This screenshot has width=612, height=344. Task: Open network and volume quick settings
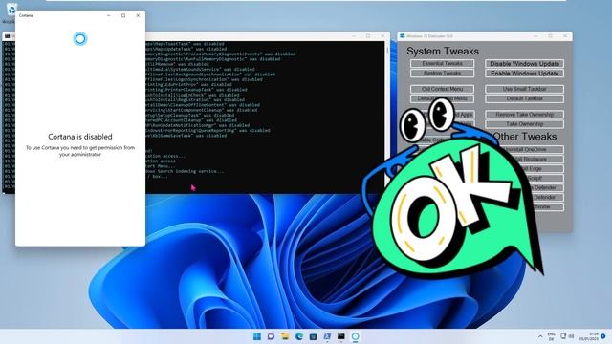point(567,336)
